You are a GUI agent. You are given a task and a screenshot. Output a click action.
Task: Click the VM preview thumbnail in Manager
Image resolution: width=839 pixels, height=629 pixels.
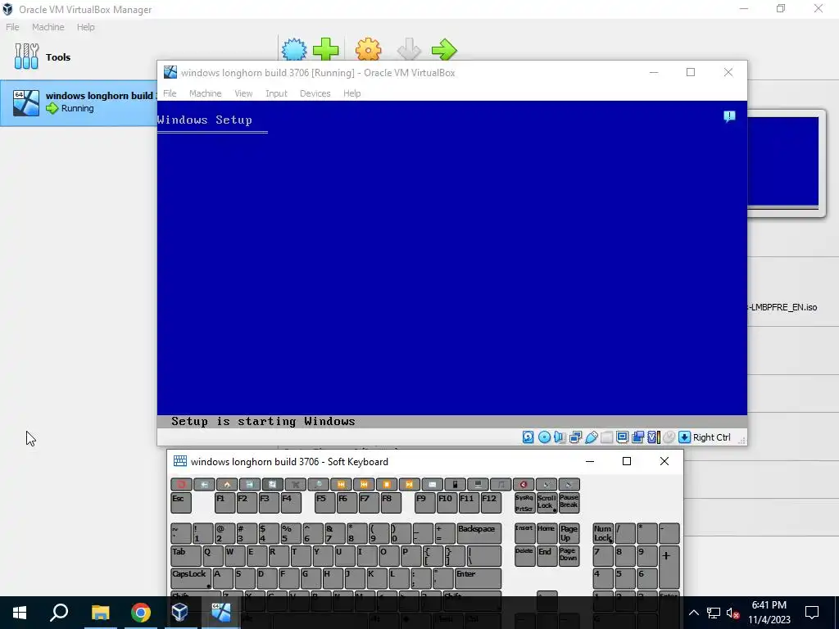(783, 161)
